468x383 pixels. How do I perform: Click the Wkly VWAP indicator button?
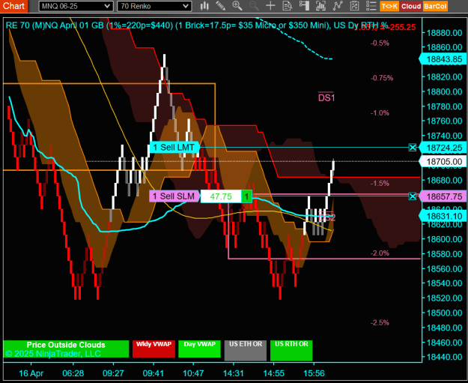(154, 349)
